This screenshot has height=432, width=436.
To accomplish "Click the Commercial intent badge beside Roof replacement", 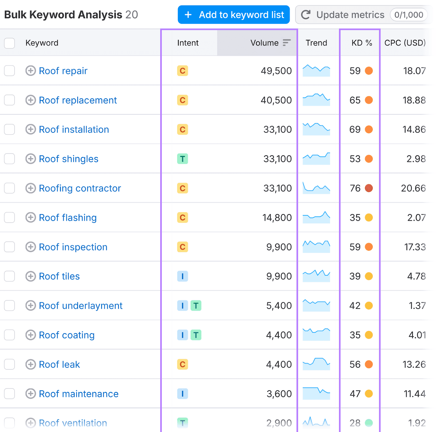I will [x=183, y=100].
